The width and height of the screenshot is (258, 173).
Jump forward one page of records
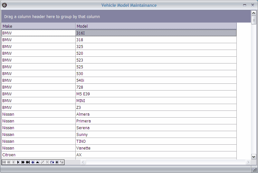coord(23,162)
